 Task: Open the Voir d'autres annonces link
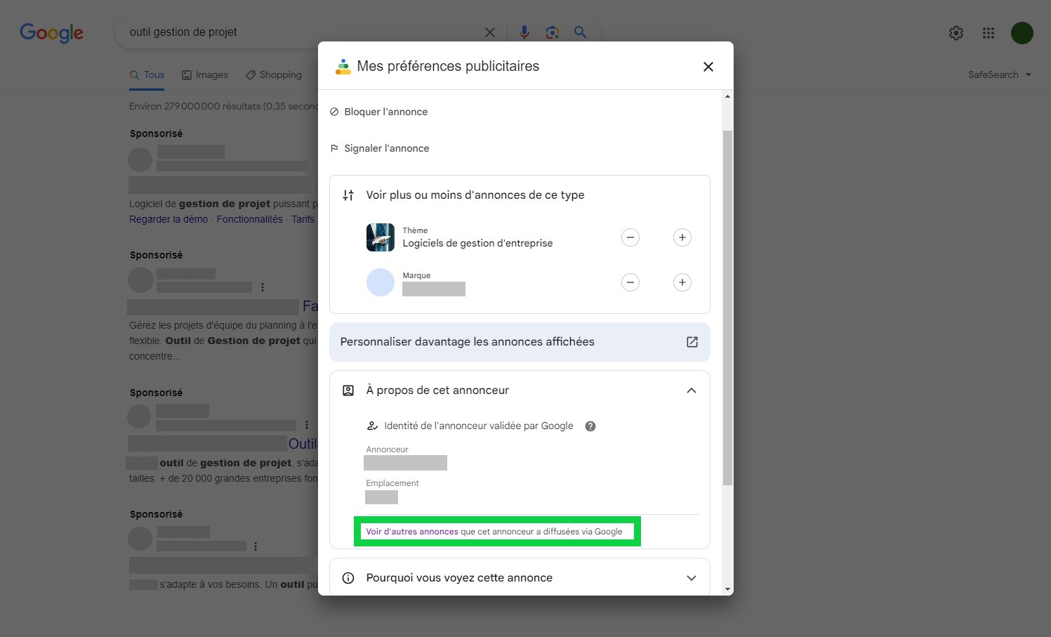412,532
